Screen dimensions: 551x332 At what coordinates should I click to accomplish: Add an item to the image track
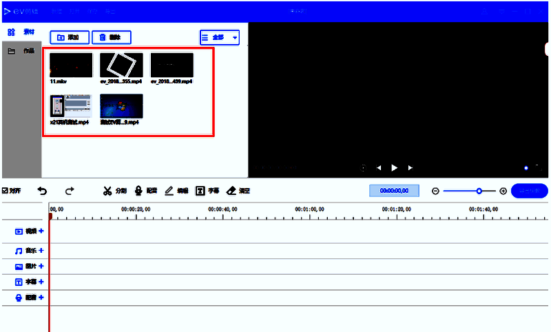[41, 266]
